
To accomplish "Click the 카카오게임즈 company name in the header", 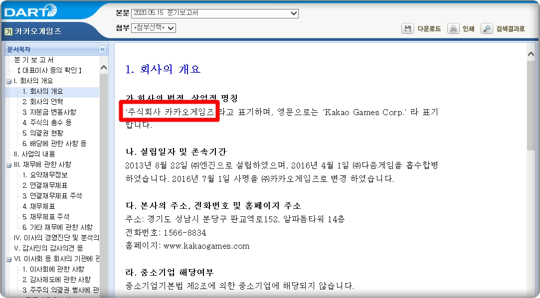I will point(38,31).
